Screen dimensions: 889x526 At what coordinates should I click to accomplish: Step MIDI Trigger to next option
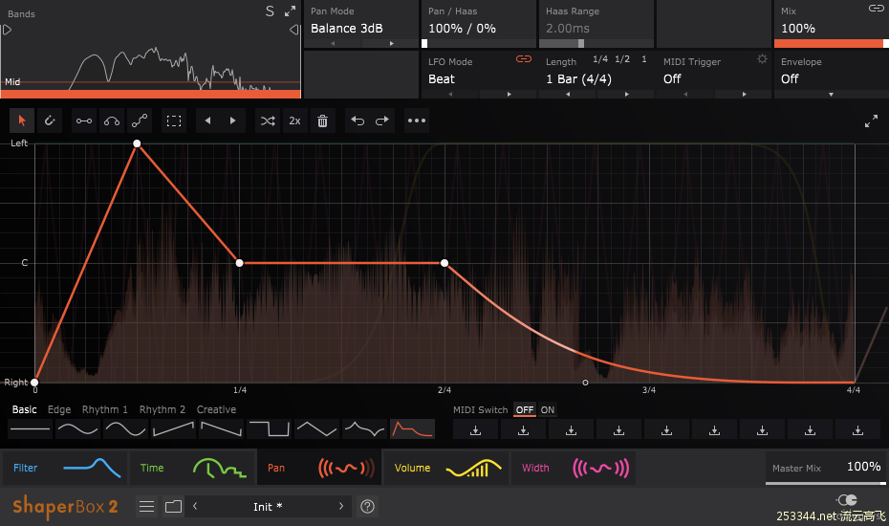pos(744,94)
